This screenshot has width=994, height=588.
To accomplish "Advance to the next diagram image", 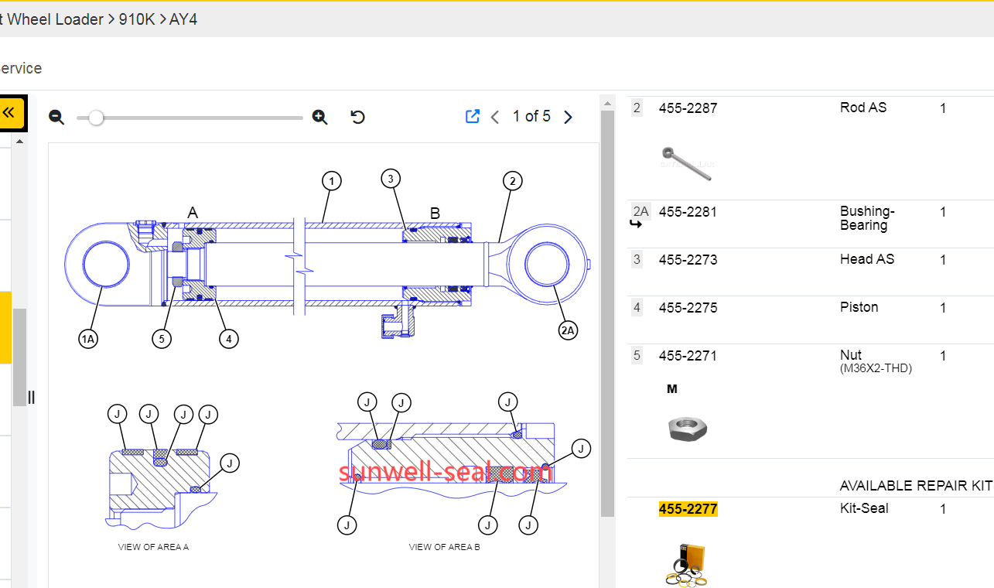I will 568,117.
